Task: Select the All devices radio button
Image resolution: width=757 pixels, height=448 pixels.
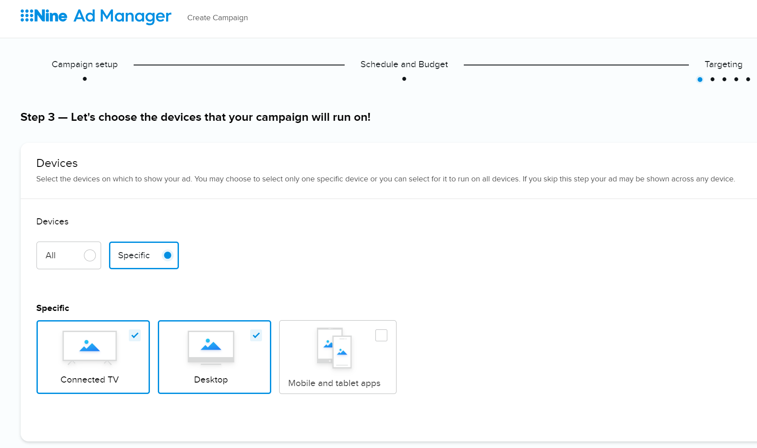Action: [90, 255]
